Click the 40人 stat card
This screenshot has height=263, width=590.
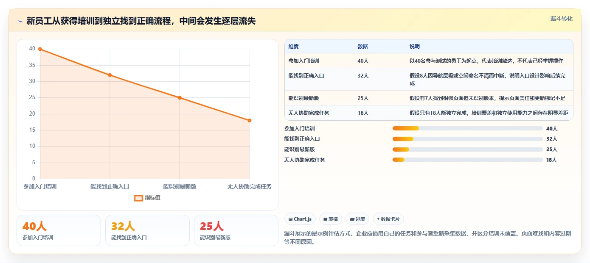(59, 230)
